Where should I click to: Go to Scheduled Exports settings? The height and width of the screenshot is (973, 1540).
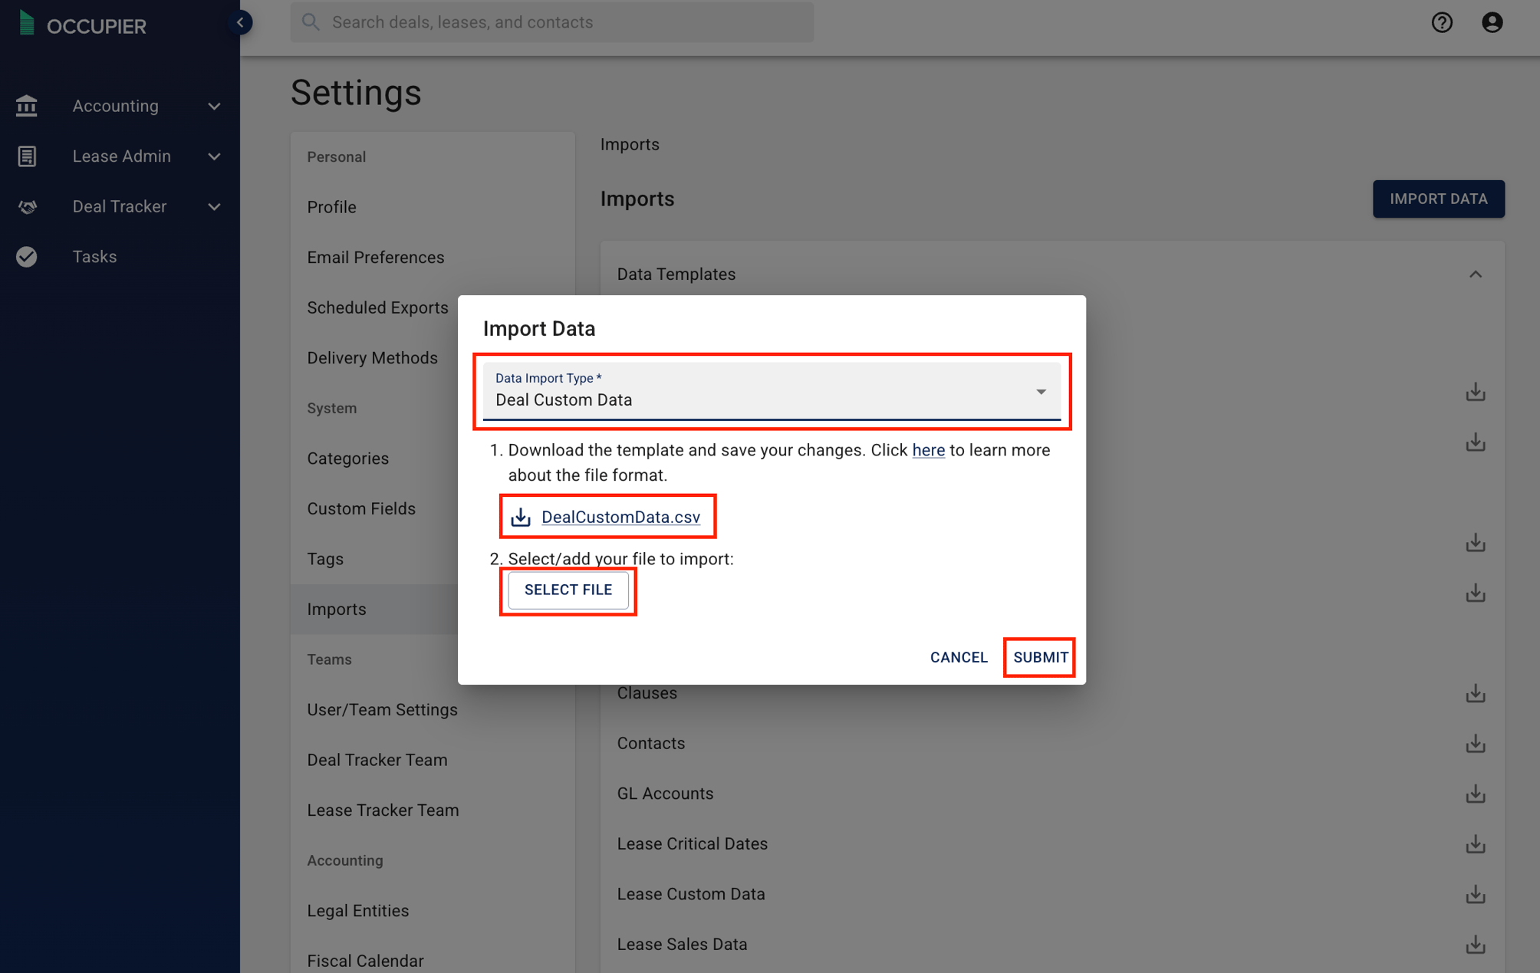point(377,307)
